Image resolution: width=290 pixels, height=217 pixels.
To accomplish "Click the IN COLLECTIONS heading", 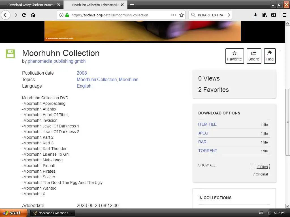I will pos(215,198).
